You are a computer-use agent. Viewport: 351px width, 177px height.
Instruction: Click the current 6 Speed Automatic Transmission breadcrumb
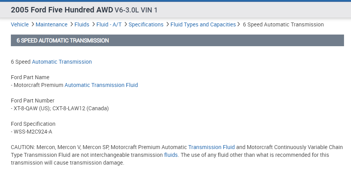click(283, 24)
